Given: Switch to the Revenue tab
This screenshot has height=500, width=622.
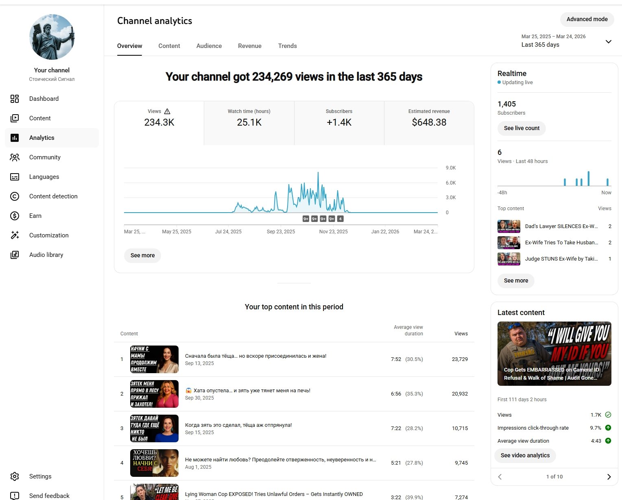Looking at the screenshot, I should [x=250, y=46].
